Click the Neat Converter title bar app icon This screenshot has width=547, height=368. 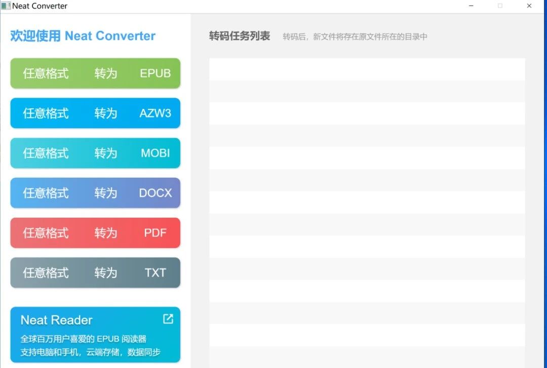coord(6,6)
